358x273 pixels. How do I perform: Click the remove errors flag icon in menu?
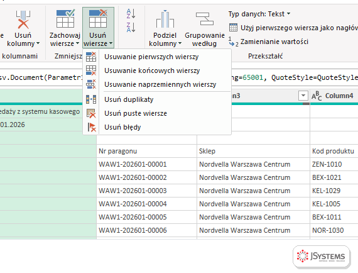[x=92, y=127]
